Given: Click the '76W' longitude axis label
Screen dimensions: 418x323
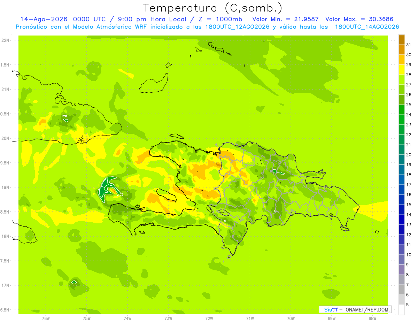Looking at the screenshot, I should (46, 318).
